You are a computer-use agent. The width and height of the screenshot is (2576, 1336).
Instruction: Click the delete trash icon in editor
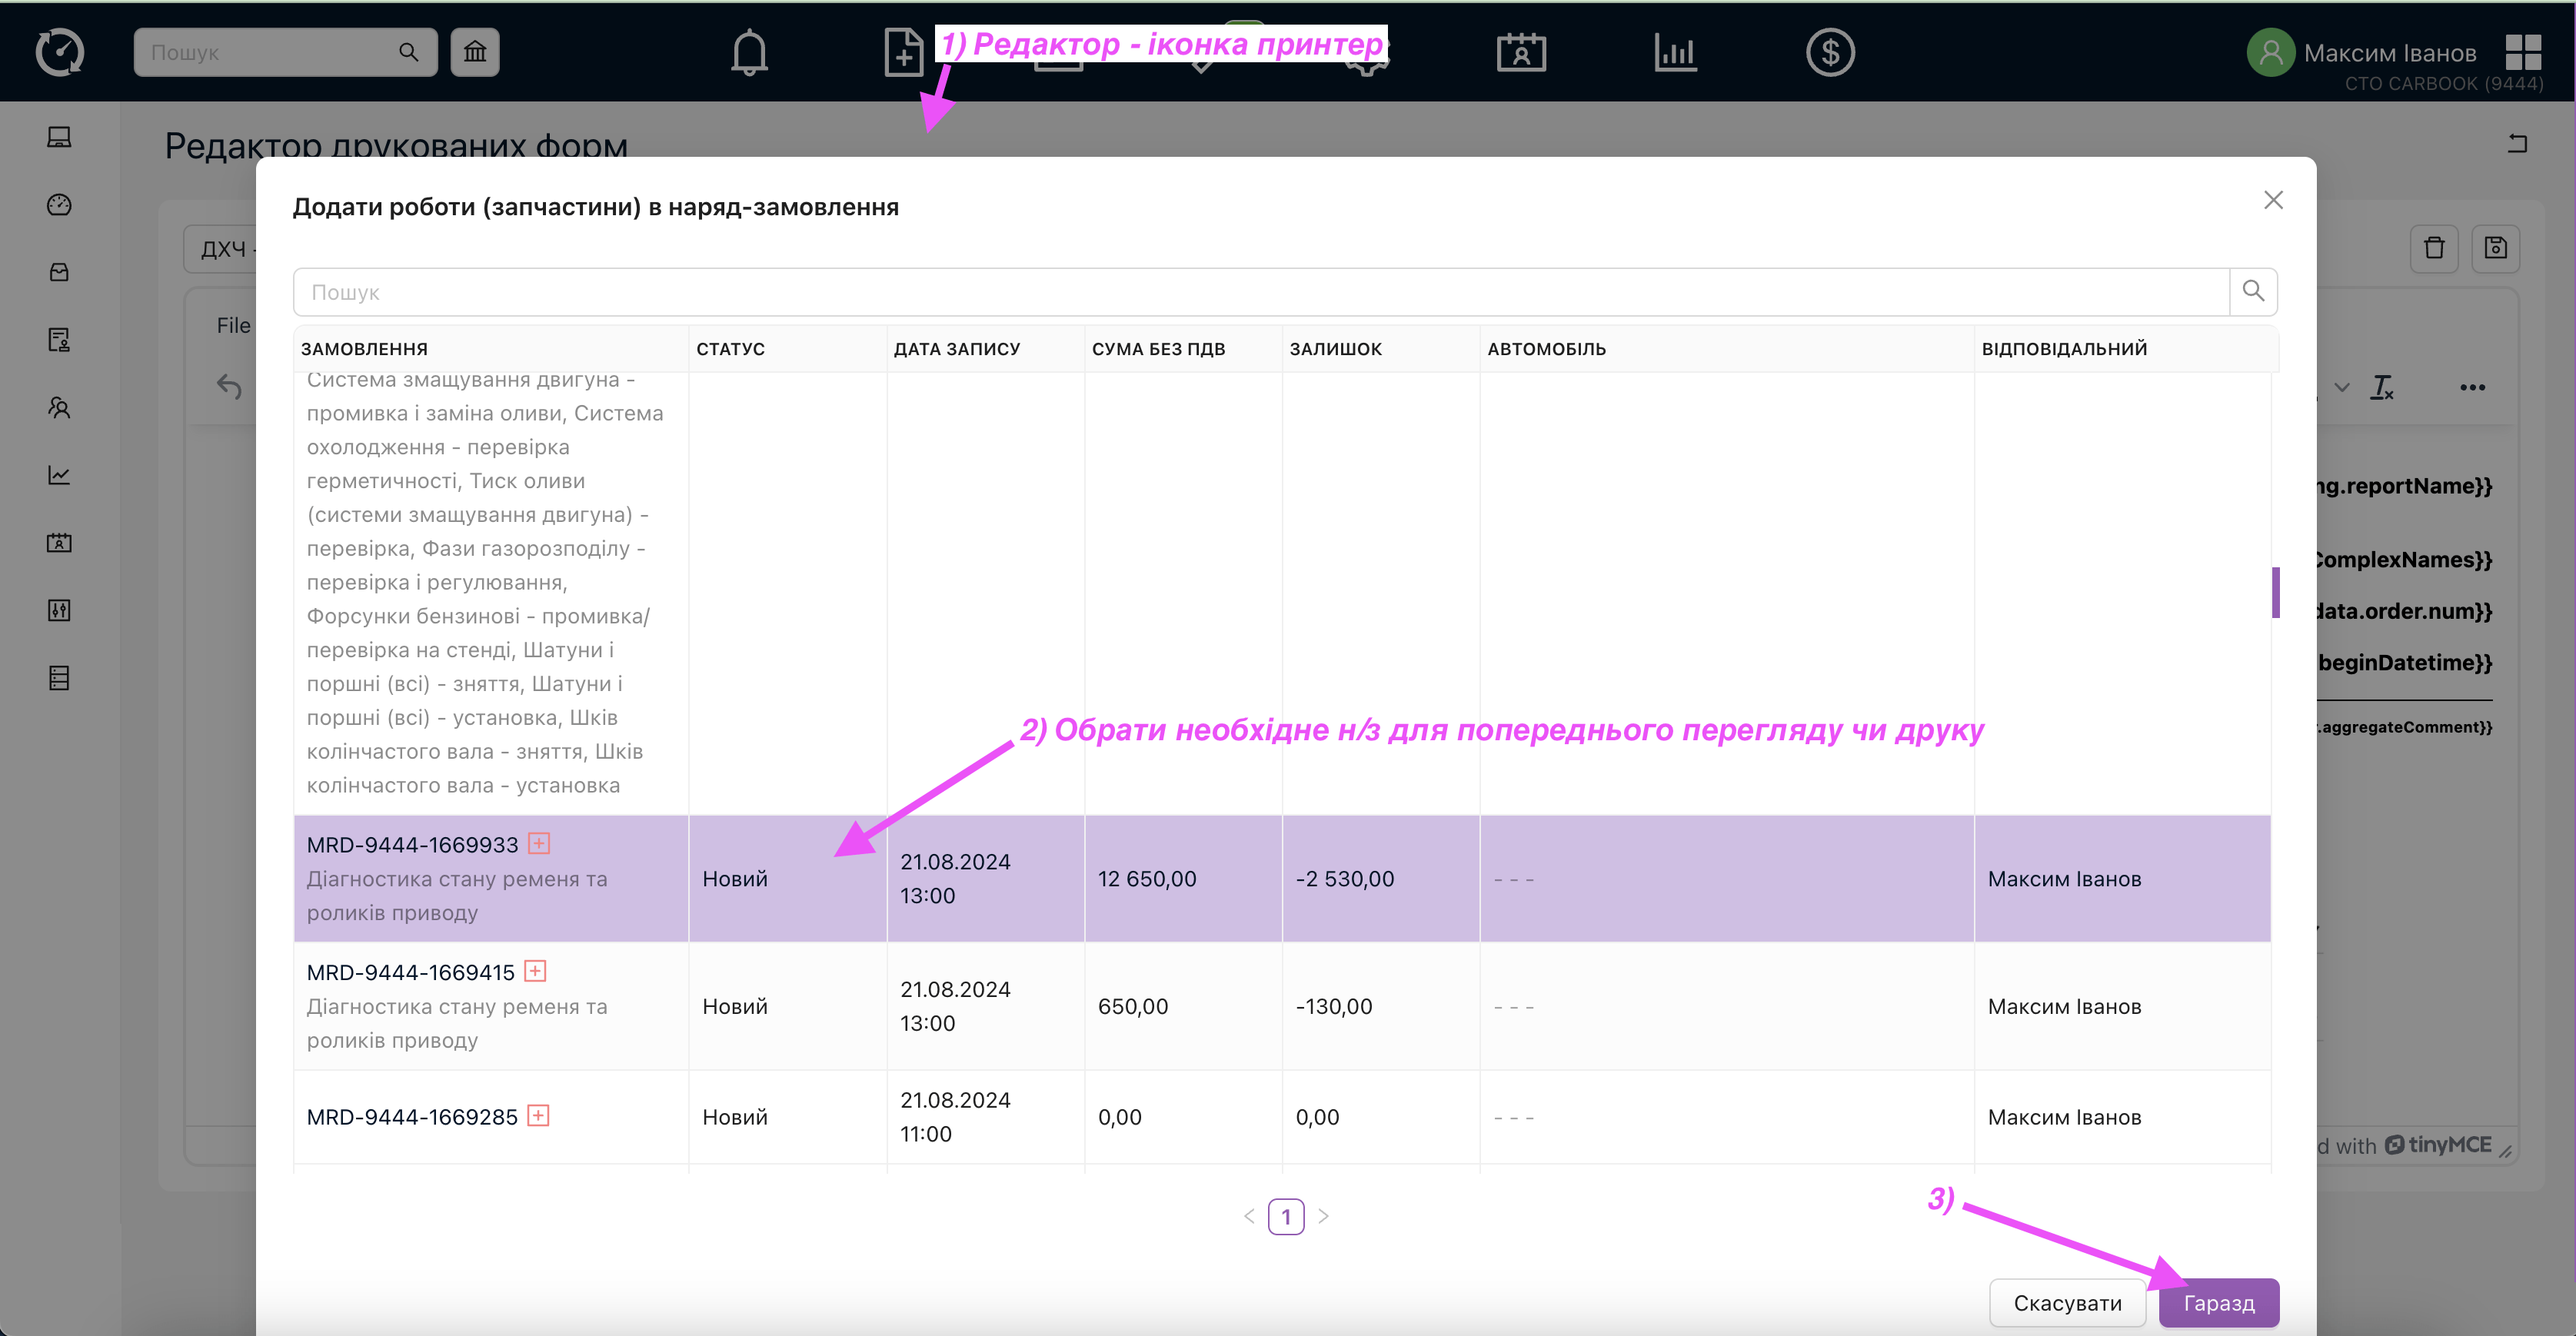2434,248
